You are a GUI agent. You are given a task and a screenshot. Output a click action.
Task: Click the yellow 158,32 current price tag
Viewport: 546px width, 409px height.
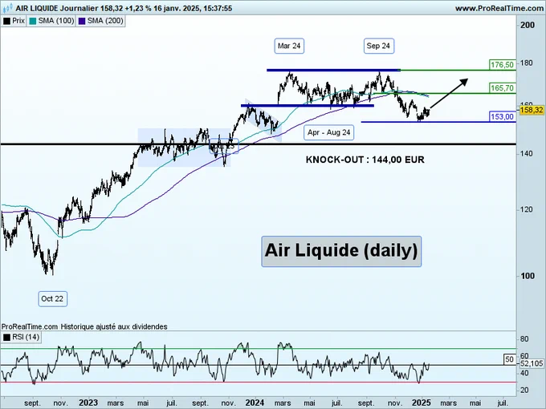532,110
